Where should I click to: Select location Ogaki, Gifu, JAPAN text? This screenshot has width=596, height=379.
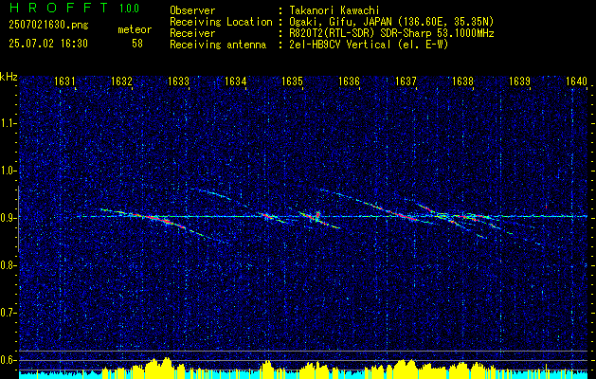point(391,22)
